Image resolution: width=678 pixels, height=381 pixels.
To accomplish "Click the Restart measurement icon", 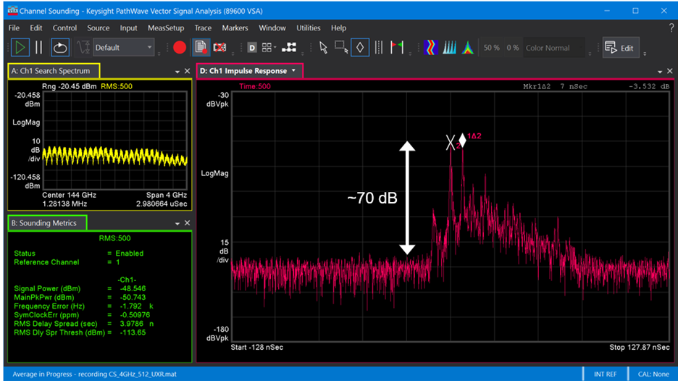I will [x=59, y=48].
